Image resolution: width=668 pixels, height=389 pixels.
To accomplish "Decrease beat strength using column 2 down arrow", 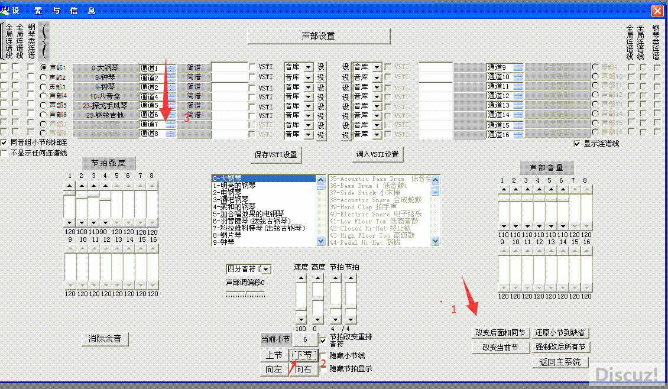I will (82, 222).
